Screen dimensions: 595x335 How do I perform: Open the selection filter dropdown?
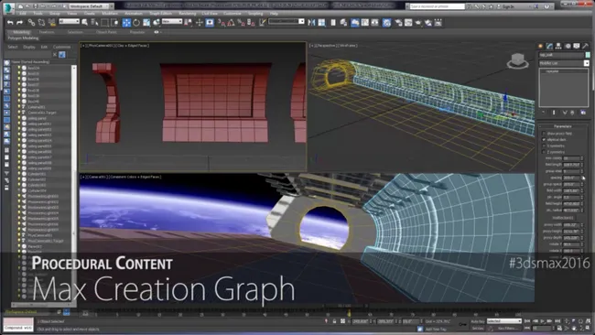coord(69,22)
